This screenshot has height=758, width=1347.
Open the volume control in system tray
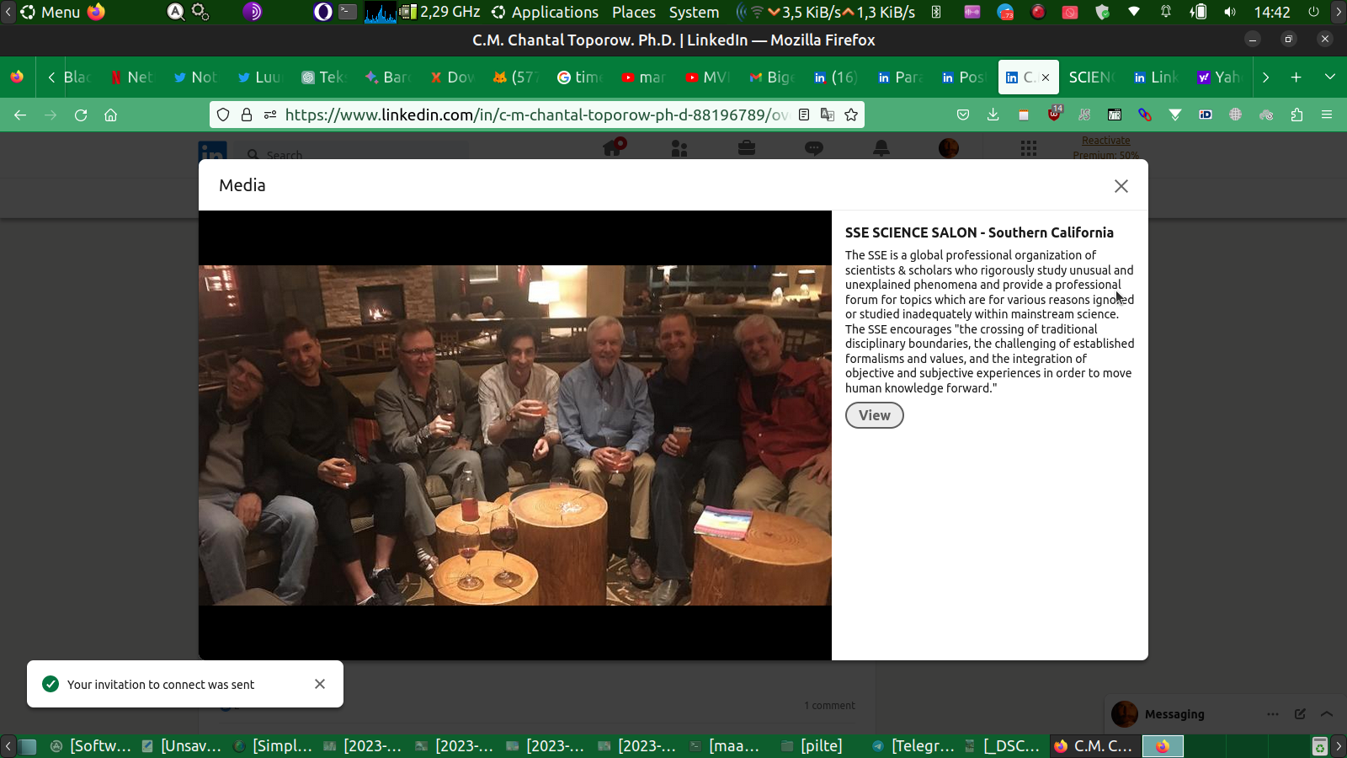[x=1230, y=12]
